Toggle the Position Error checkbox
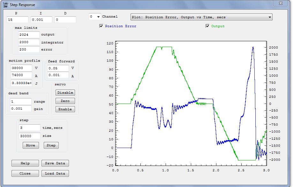Screen dimensions: 293x187 101,26
